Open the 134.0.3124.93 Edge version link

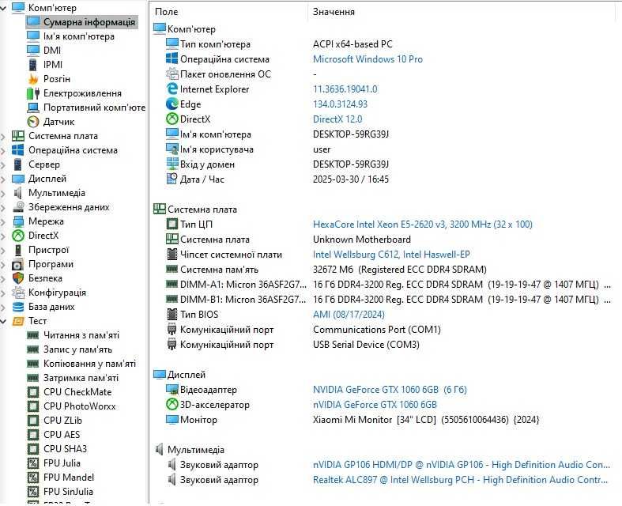341,104
